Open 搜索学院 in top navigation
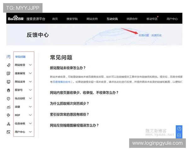The image size is (189, 151). point(72,19)
